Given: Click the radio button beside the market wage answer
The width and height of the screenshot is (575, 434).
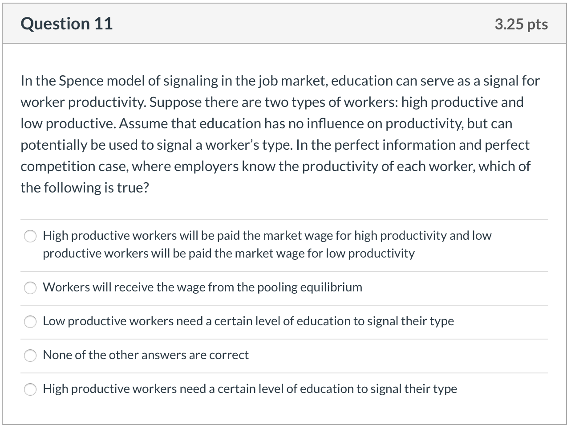Looking at the screenshot, I should point(30,236).
